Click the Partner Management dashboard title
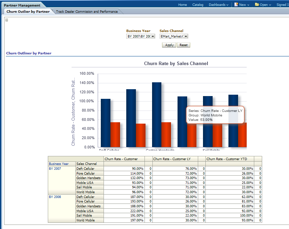 pos(22,5)
